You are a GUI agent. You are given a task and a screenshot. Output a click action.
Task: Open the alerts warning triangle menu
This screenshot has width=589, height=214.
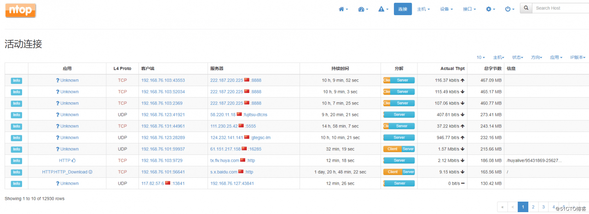pos(383,9)
